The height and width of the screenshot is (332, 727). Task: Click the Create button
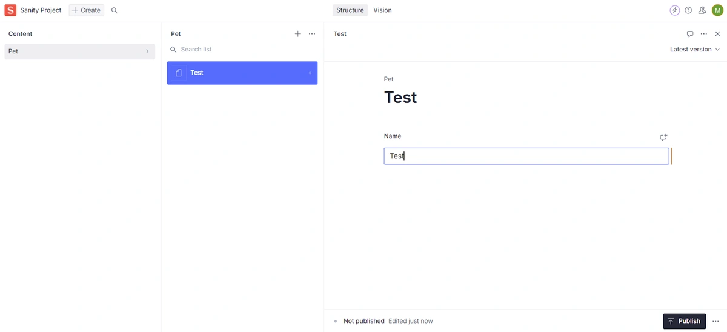(x=86, y=10)
